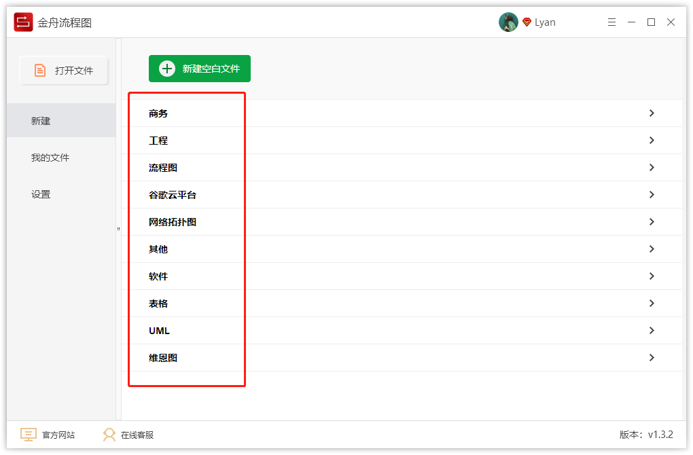
Task: Select the 软件 category label
Action: 158,276
